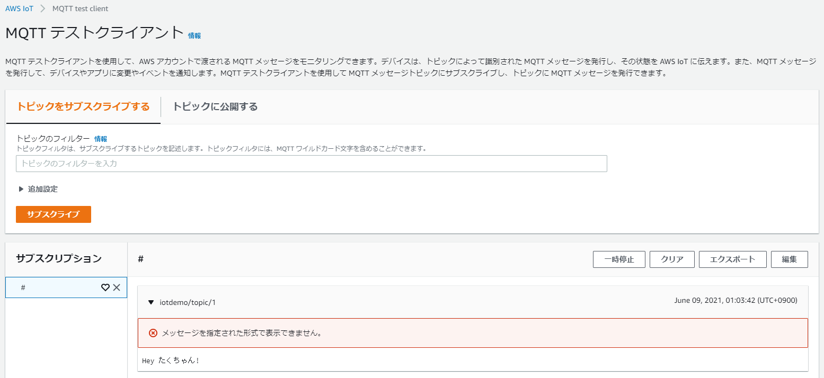Viewport: 824px width, 378px height.
Task: Select the トピックをサブスクライブする tab
Action: [x=82, y=106]
